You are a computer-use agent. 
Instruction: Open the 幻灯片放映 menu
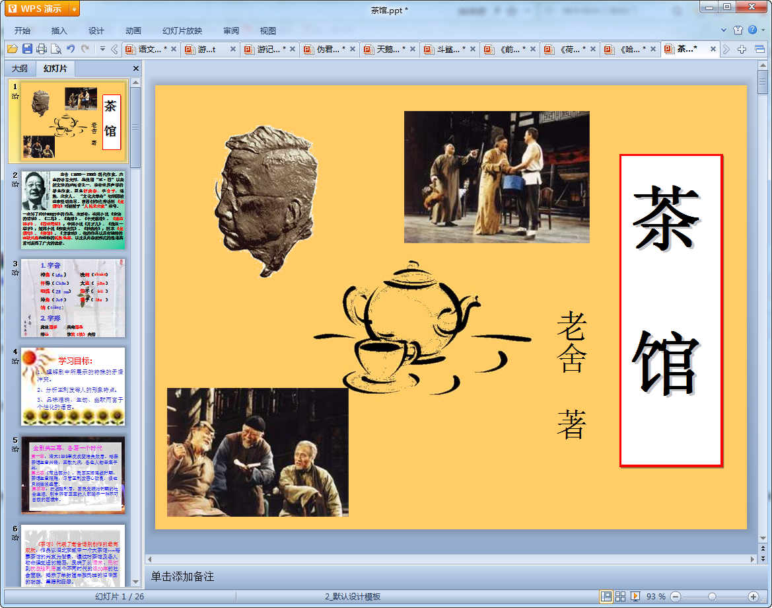point(182,30)
